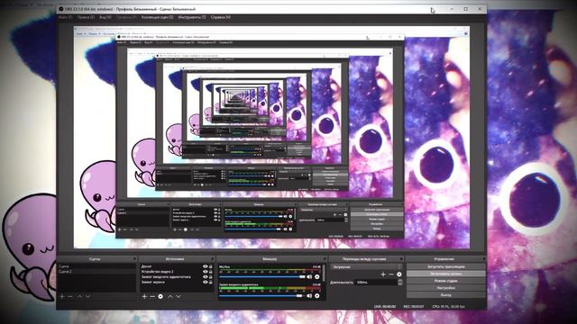
Task: Click CPU usage readout in status bar
Action: pos(449,306)
